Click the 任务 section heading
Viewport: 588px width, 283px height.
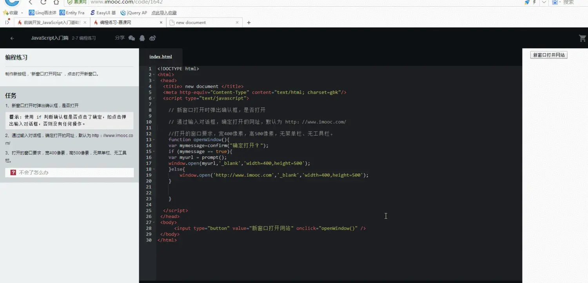11,96
